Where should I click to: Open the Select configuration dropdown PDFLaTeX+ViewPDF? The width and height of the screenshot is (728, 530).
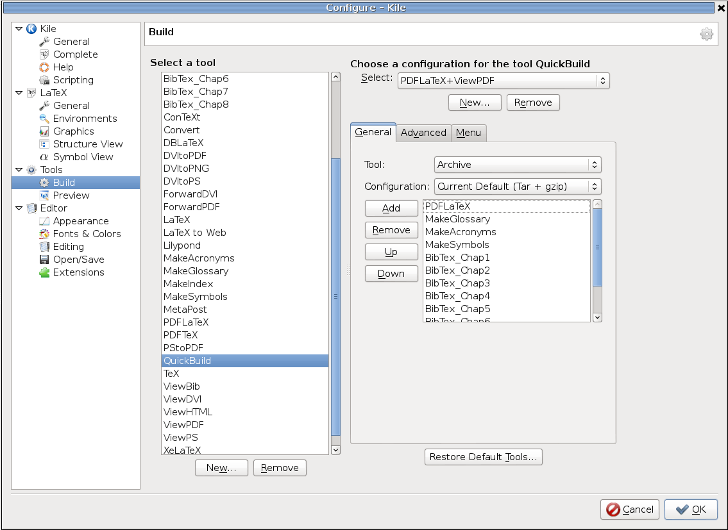504,81
